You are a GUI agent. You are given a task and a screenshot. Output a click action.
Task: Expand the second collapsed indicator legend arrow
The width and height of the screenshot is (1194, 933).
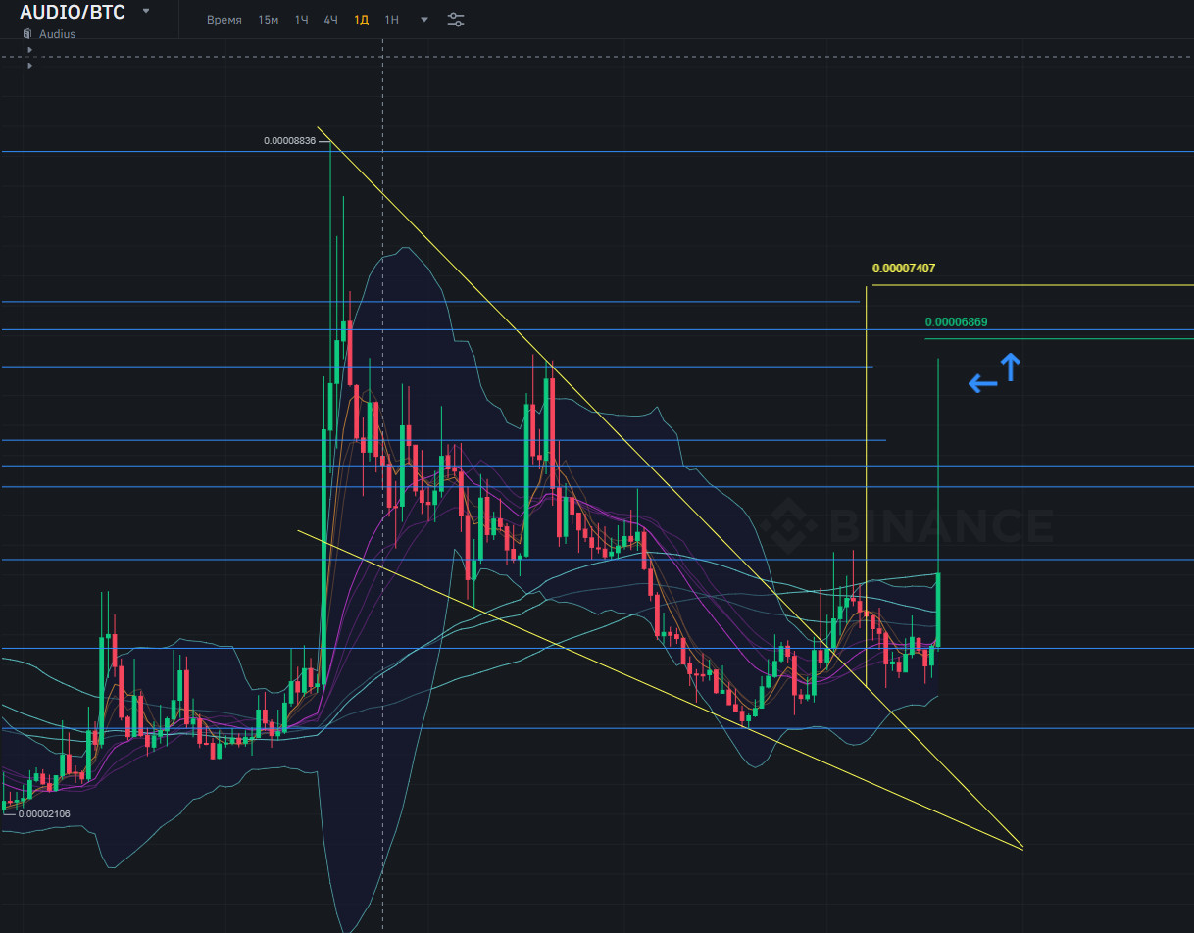tap(30, 66)
